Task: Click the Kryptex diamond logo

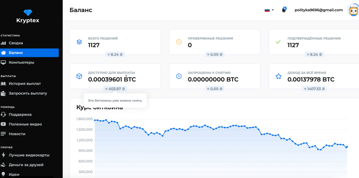Action: 28,12
